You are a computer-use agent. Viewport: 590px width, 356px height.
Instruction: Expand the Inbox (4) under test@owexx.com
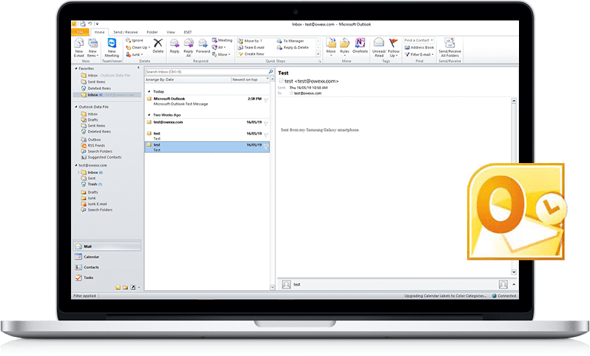pyautogui.click(x=78, y=173)
